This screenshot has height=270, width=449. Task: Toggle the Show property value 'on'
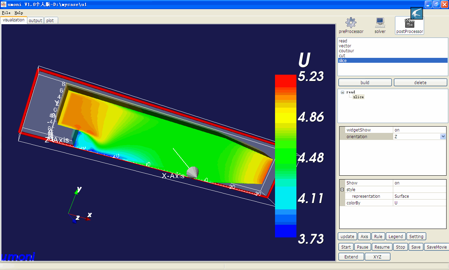click(x=419, y=183)
